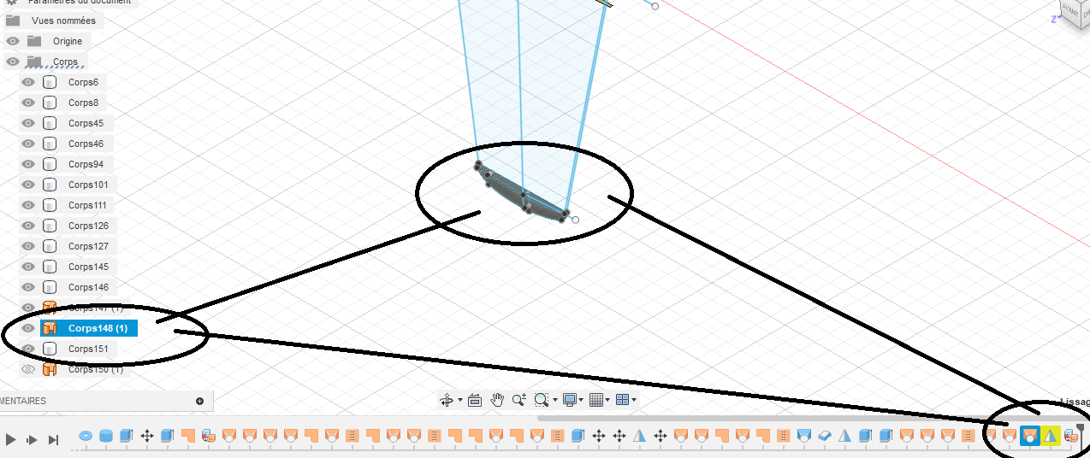Select the Corps folder node
This screenshot has height=458, width=1090.
pyautogui.click(x=65, y=62)
